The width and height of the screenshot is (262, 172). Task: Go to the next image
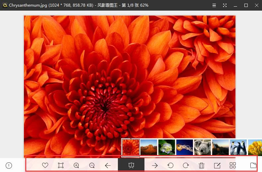[x=155, y=165]
